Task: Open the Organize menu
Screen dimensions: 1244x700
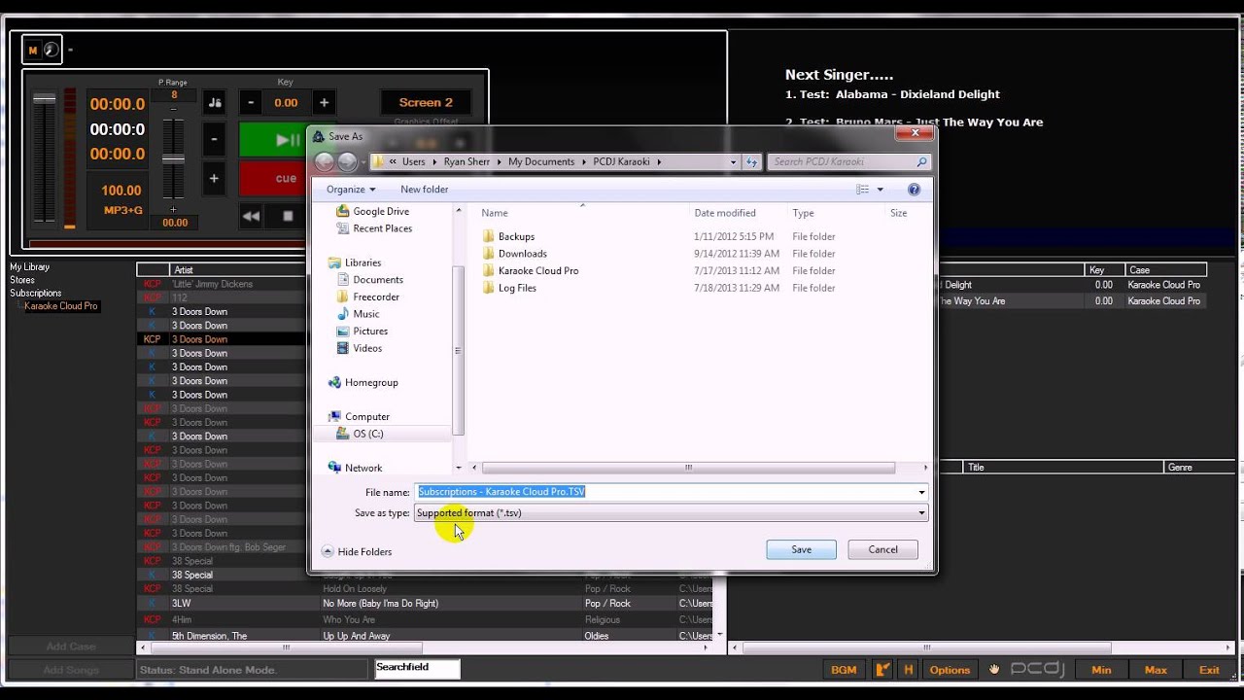Action: [x=351, y=190]
